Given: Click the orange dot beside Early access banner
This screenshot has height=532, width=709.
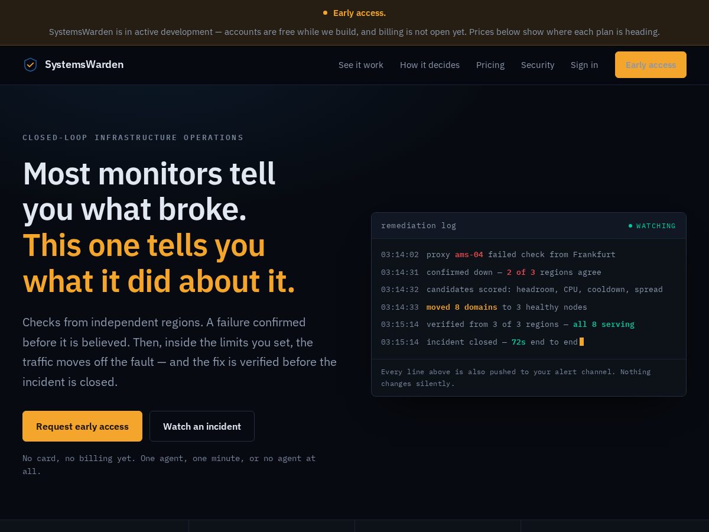Looking at the screenshot, I should 325,12.
